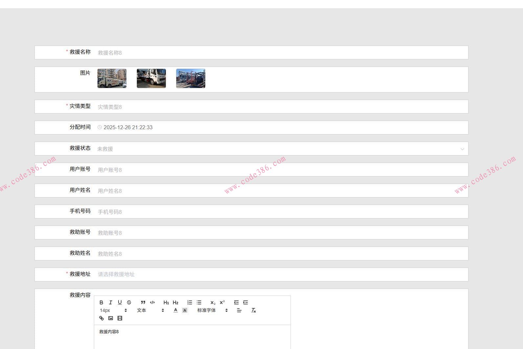
Task: Open the 救援状态 select showing 未救援
Action: (x=281, y=149)
